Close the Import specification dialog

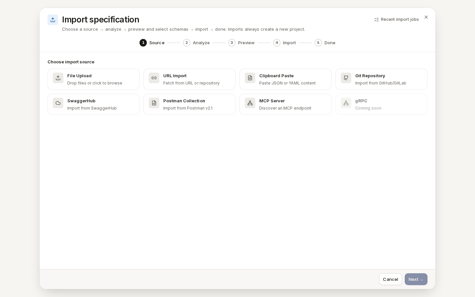[x=426, y=17]
